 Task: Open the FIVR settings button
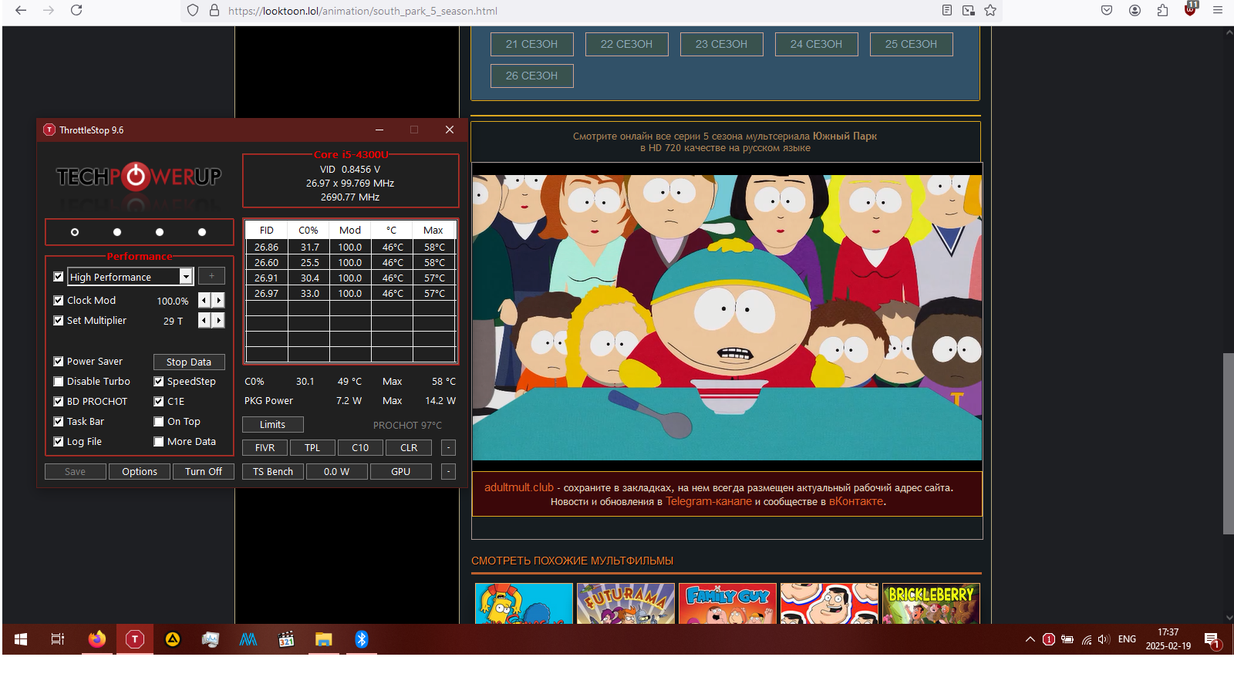tap(265, 448)
